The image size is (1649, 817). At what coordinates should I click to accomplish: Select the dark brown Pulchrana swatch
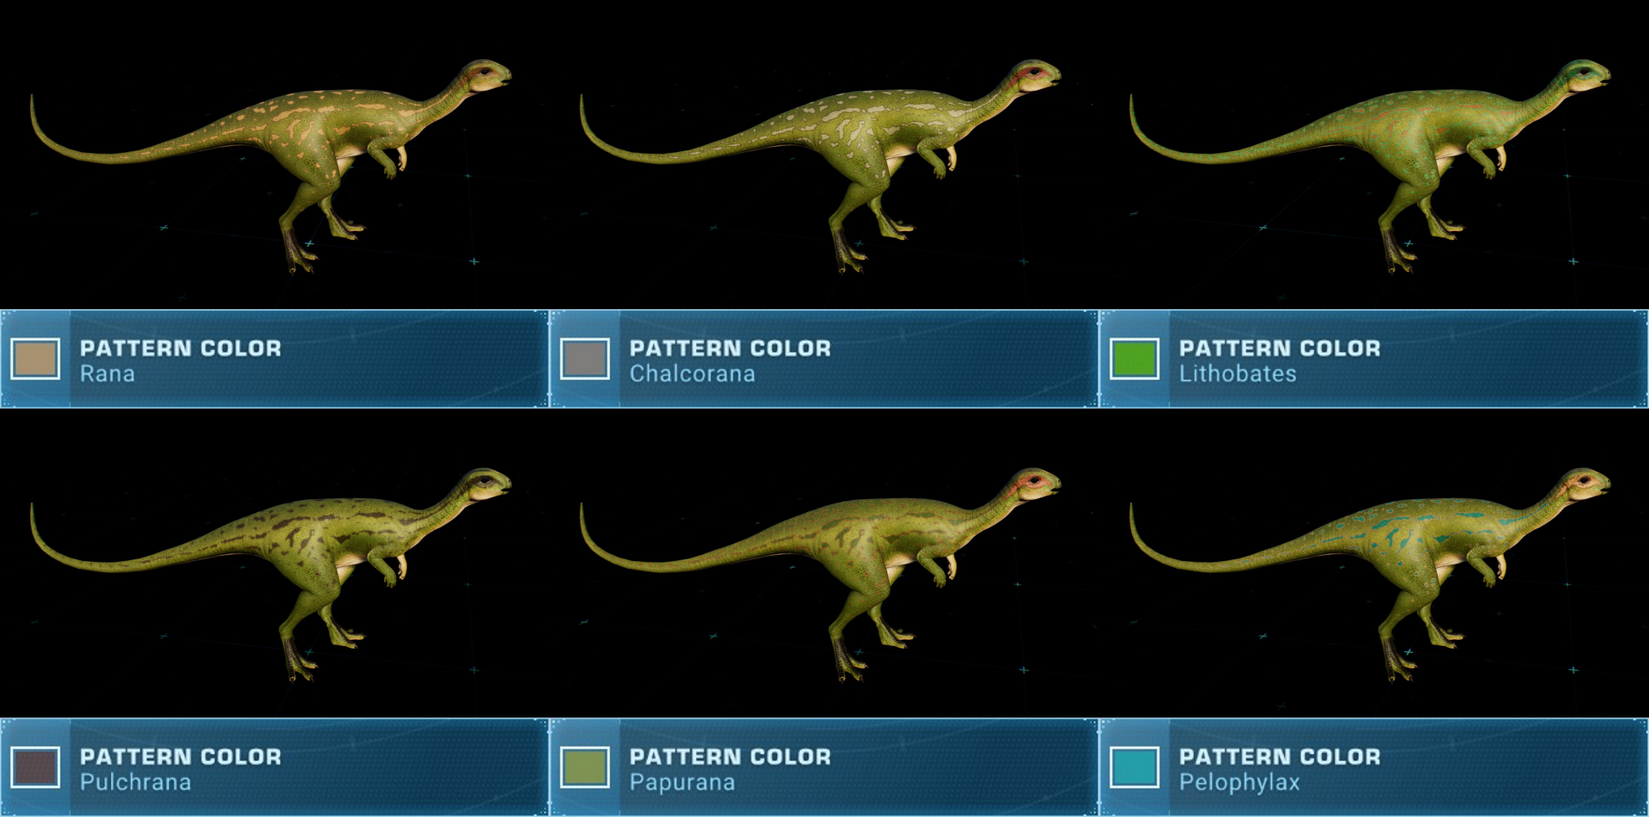35,767
